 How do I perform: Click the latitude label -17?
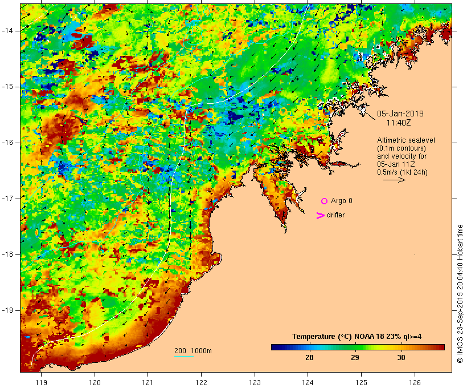pyautogui.click(x=7, y=199)
